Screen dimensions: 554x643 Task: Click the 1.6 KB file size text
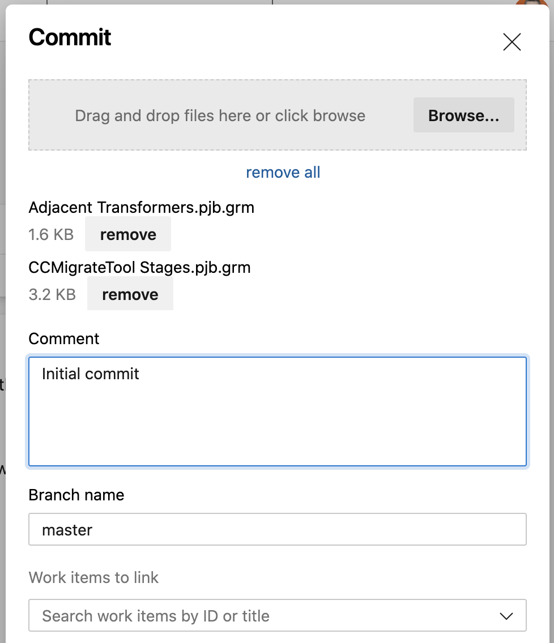click(x=51, y=234)
